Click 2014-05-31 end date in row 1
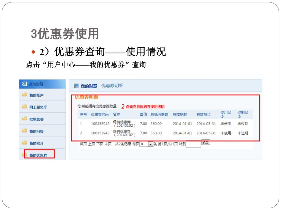 tap(206, 124)
